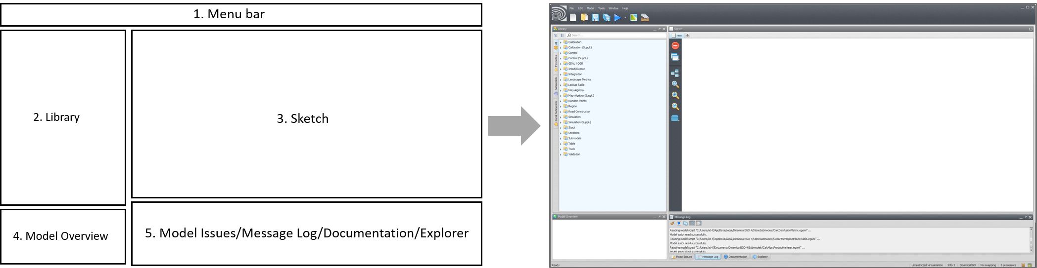
Task: Click the zoom in magnifier icon
Action: point(675,95)
